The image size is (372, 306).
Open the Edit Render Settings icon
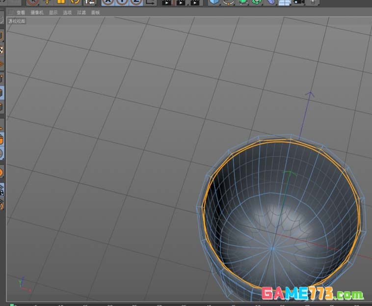[x=195, y=2]
